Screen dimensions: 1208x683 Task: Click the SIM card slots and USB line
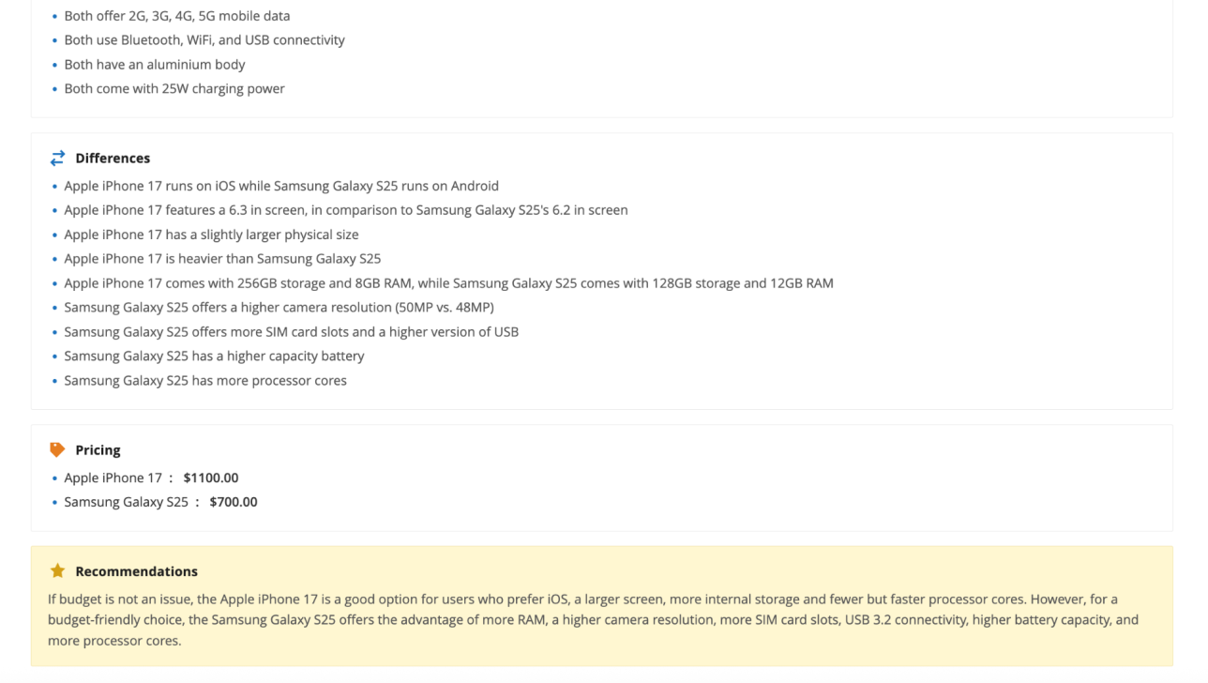pyautogui.click(x=291, y=332)
